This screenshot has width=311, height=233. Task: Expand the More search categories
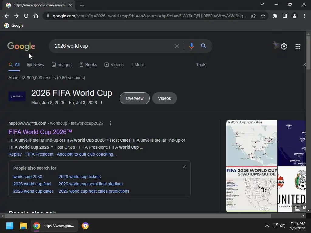[138, 65]
